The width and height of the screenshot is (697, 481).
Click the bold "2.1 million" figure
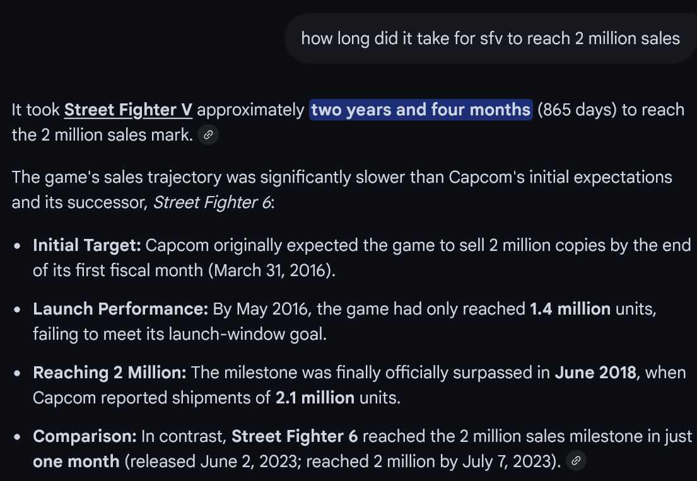(x=315, y=398)
